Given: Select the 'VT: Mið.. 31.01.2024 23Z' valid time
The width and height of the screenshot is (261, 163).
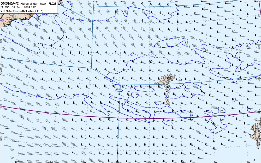Looking at the screenshot, I should pyautogui.click(x=16, y=11).
